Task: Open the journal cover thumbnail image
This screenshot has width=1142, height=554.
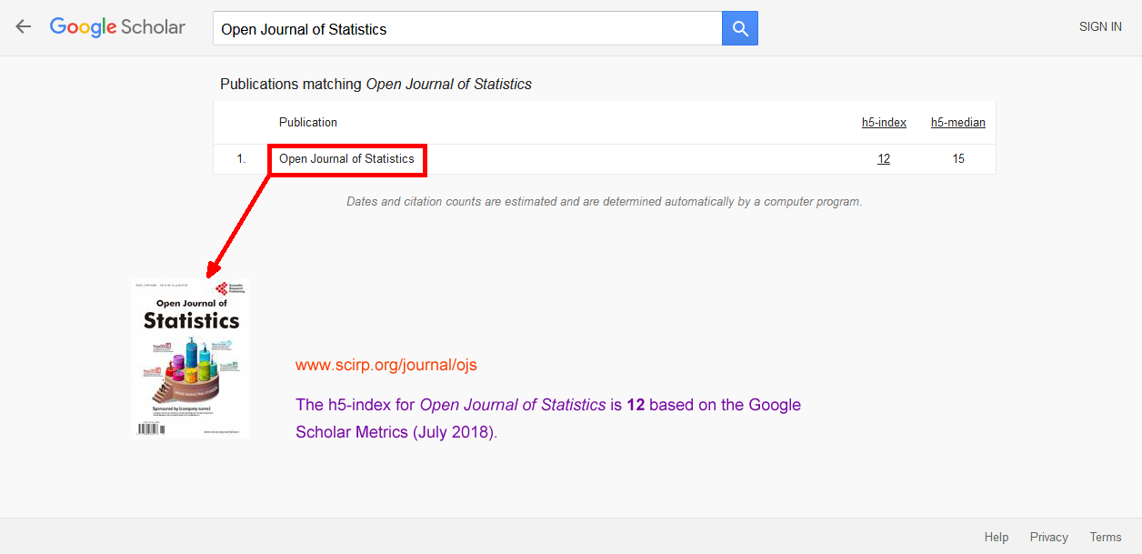Action: point(190,358)
